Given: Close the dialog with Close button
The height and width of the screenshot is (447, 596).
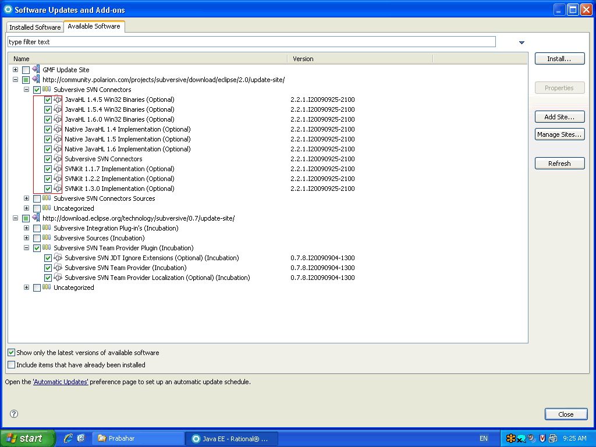Looking at the screenshot, I should point(566,414).
